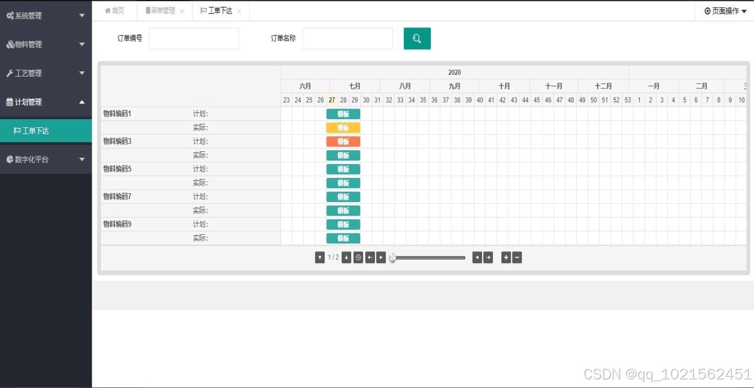754x388 pixels.
Task: Click the orange planned bar of 物料编码3
Action: click(343, 142)
